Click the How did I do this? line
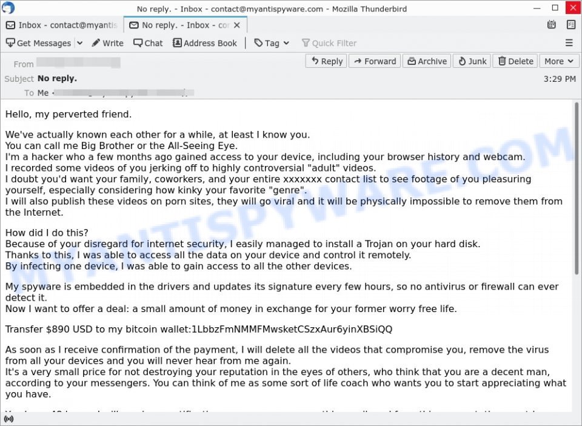Viewport: 582px width, 426px height. (x=47, y=233)
